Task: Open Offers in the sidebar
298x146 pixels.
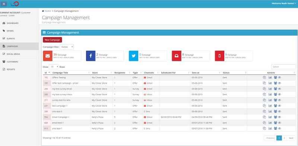Action: tap(19, 31)
